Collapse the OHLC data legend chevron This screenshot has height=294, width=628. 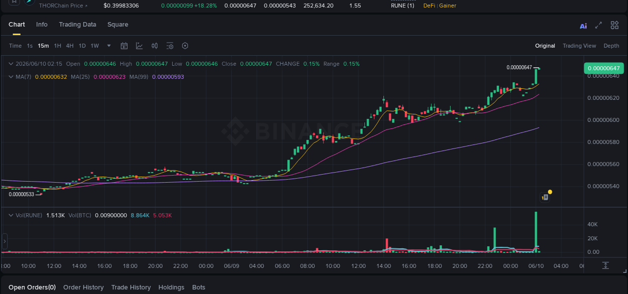pyautogui.click(x=11, y=64)
